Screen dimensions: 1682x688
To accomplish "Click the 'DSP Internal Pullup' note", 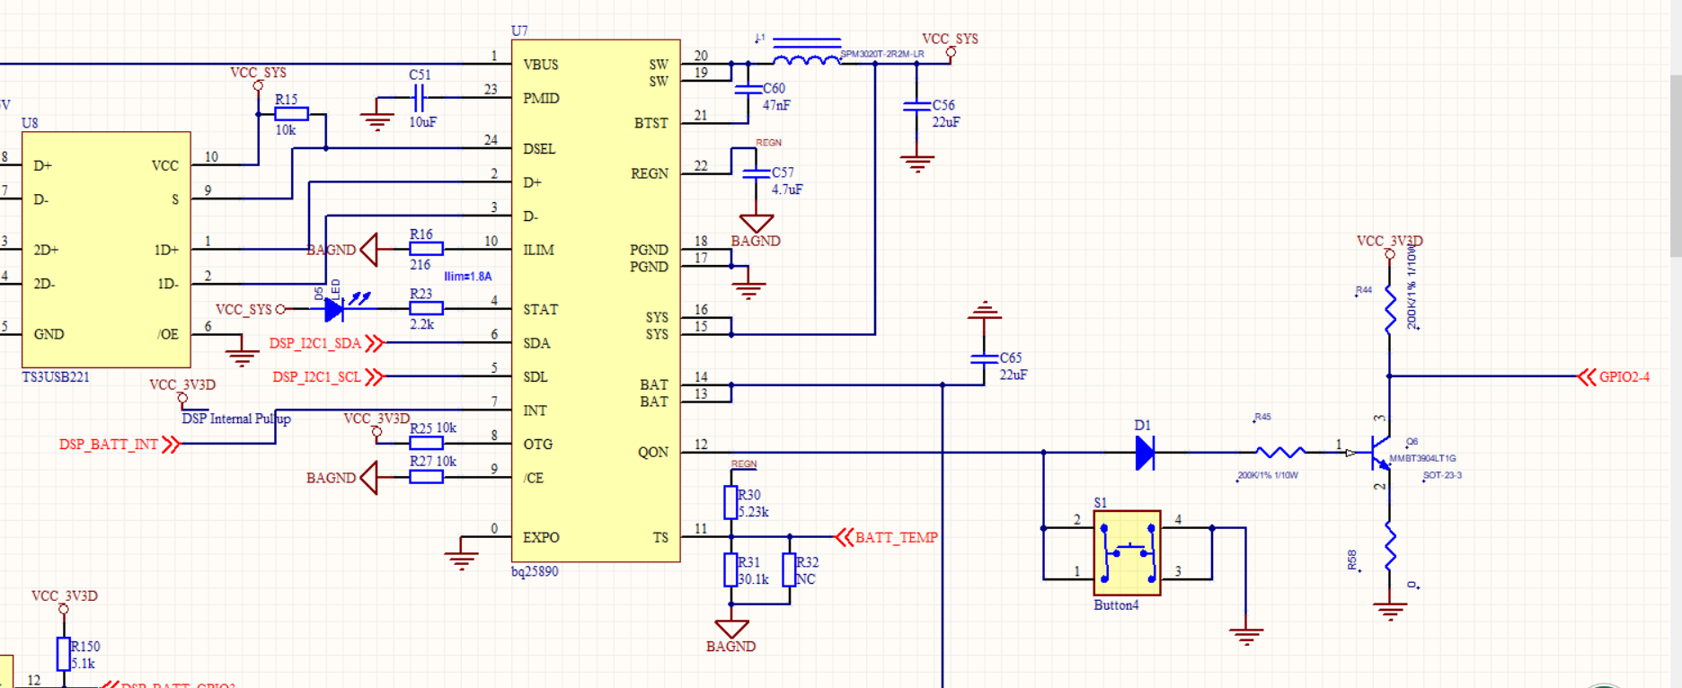I will point(236,419).
